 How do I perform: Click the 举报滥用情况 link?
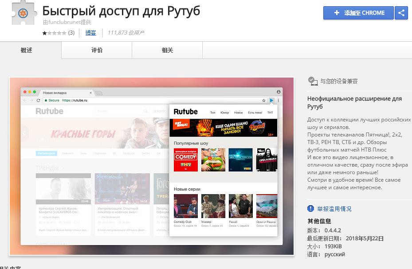point(334,209)
